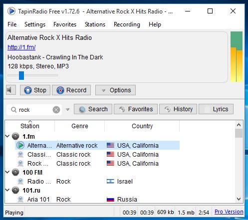Select the Classi... station under 1.fm
This screenshot has width=248, height=220.
97,155
